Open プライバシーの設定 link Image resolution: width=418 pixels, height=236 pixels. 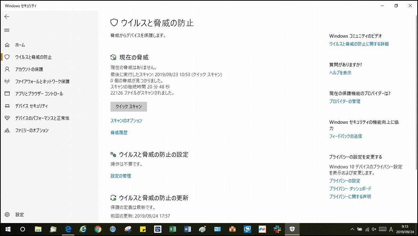point(345,181)
